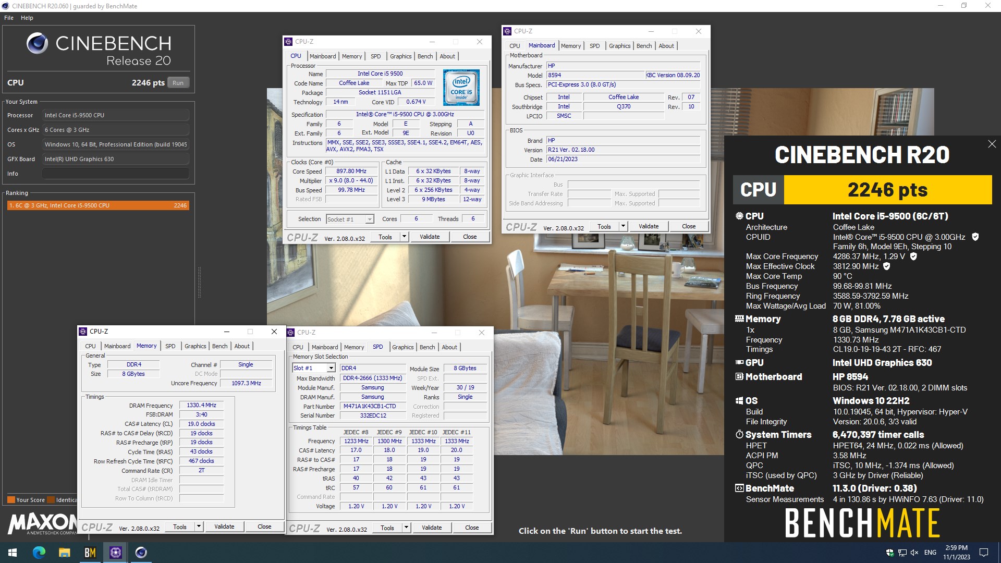This screenshot has height=563, width=1001.
Task: Run the Cinebench CPU test
Action: [x=178, y=83]
